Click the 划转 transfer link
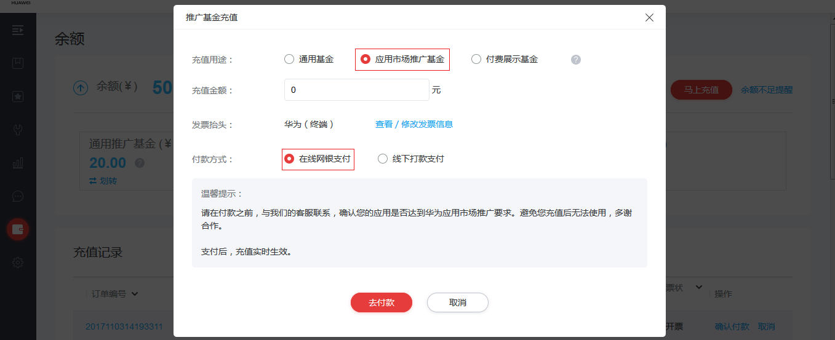 pos(103,181)
